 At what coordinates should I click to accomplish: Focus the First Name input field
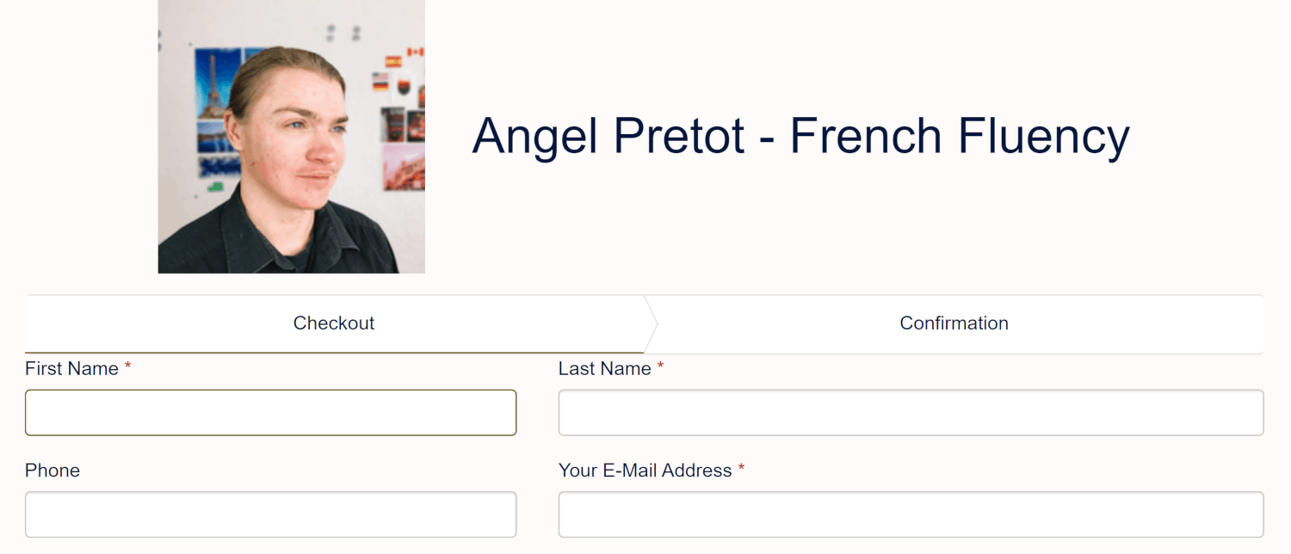point(270,413)
